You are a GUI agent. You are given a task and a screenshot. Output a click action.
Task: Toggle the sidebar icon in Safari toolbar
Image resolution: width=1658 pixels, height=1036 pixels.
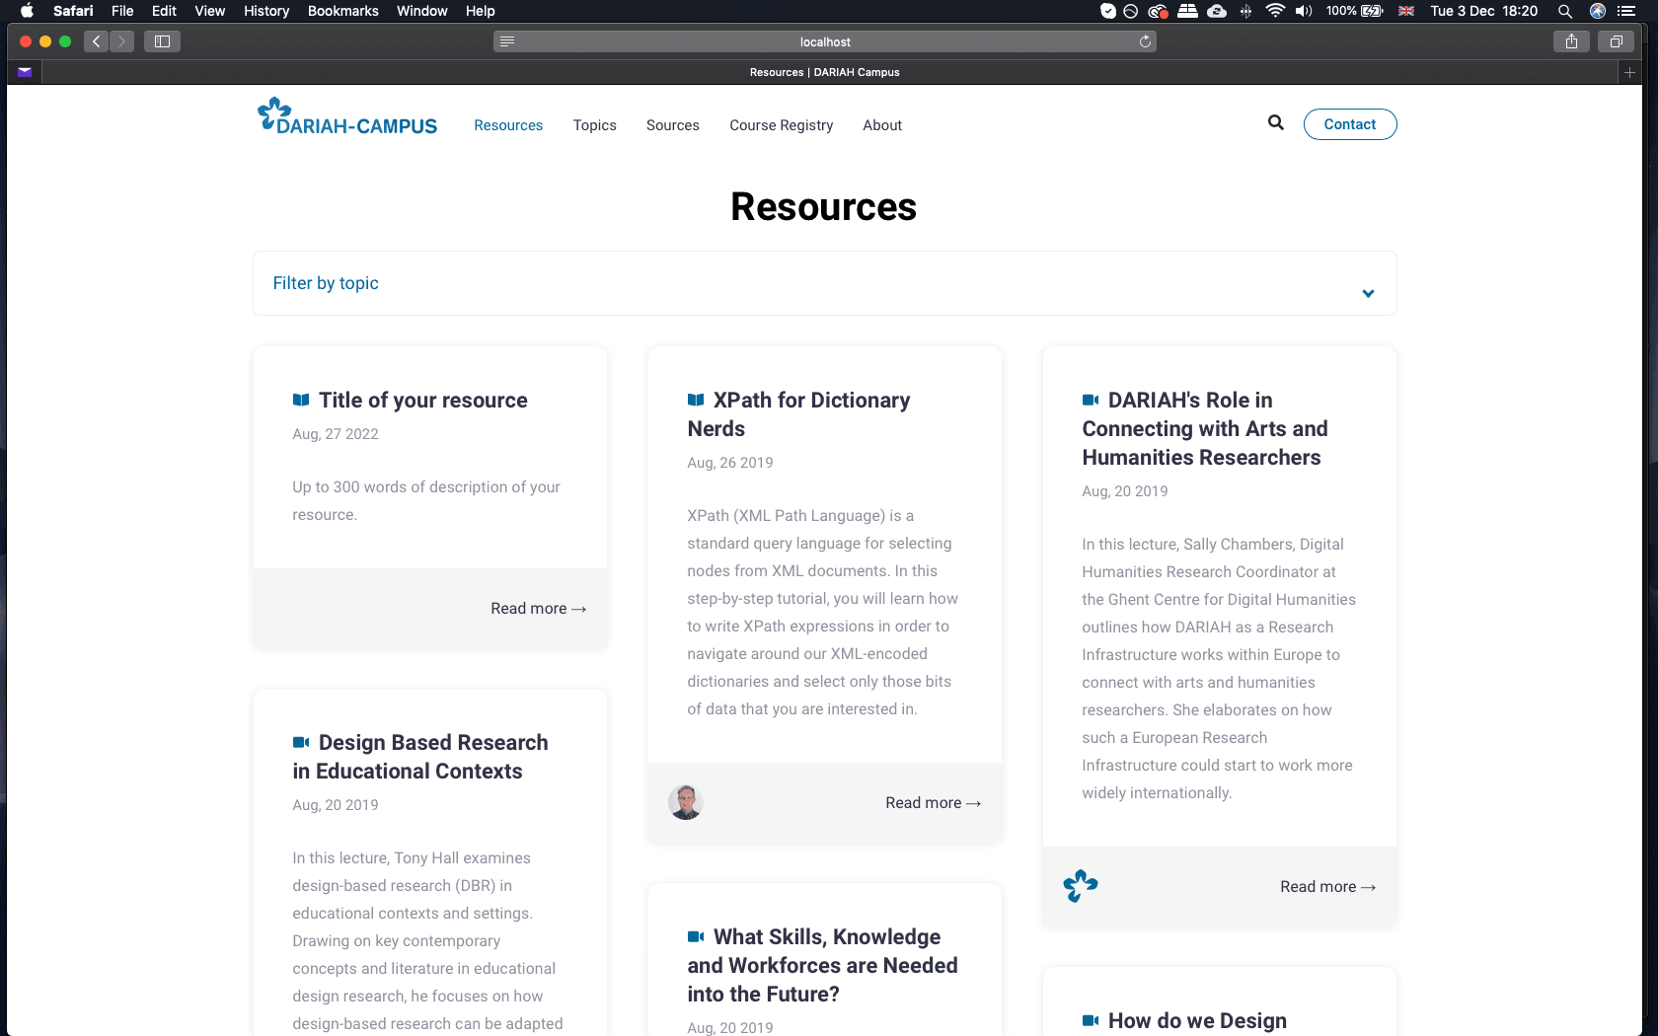click(162, 41)
